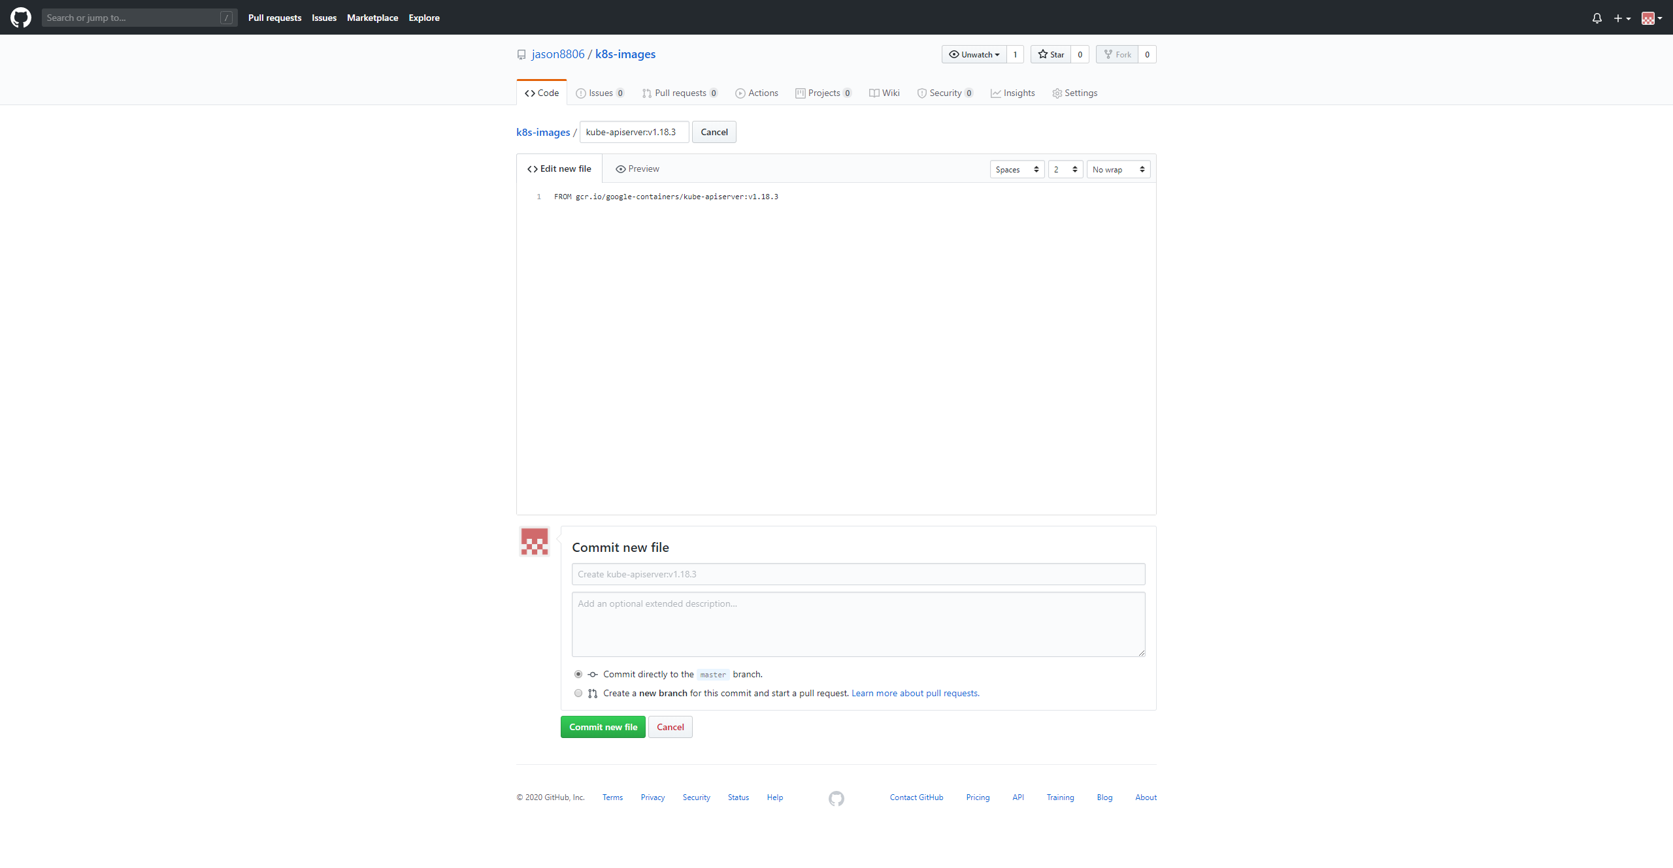
Task: Click the Actions tab icon
Action: tap(740, 93)
